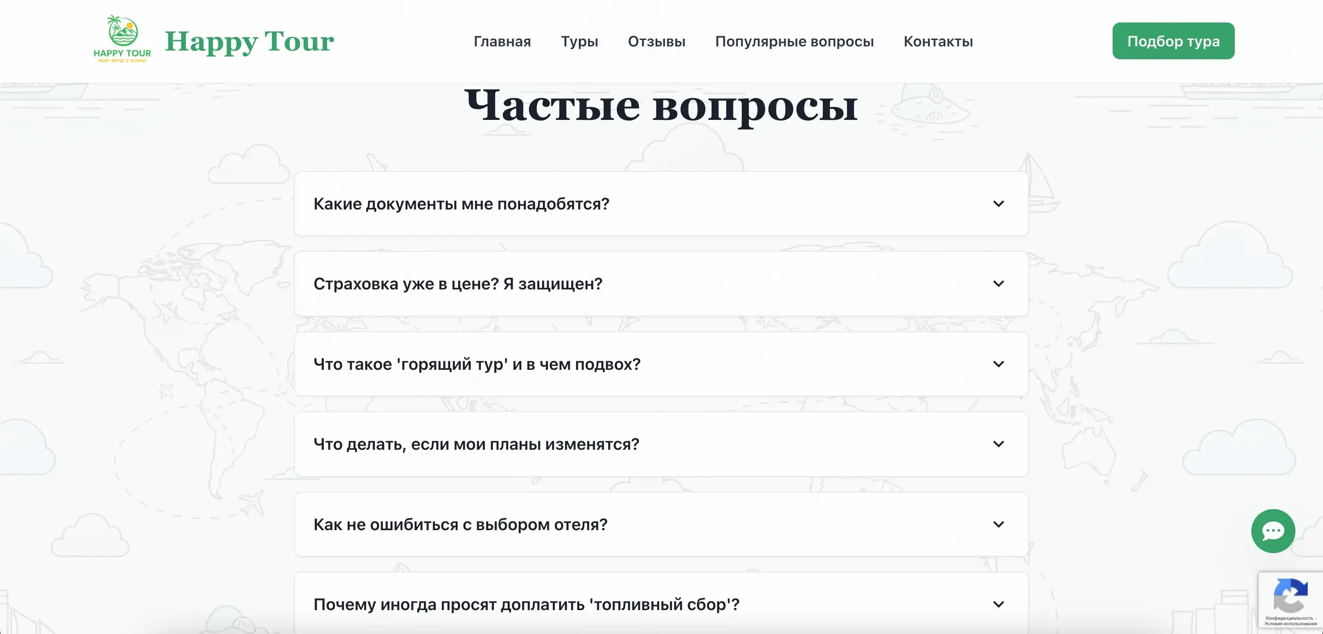Open Популярные вопросы navigation item
The width and height of the screenshot is (1323, 634).
(795, 42)
